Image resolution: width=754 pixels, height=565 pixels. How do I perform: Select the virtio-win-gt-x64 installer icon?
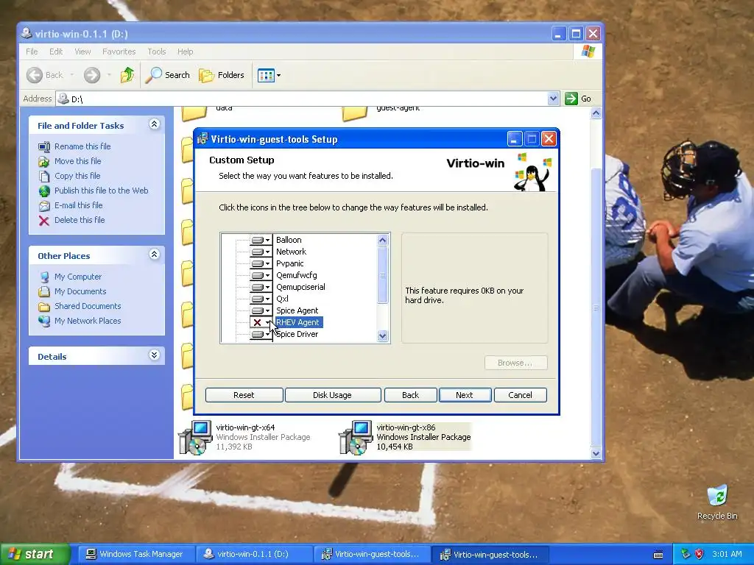coord(196,437)
